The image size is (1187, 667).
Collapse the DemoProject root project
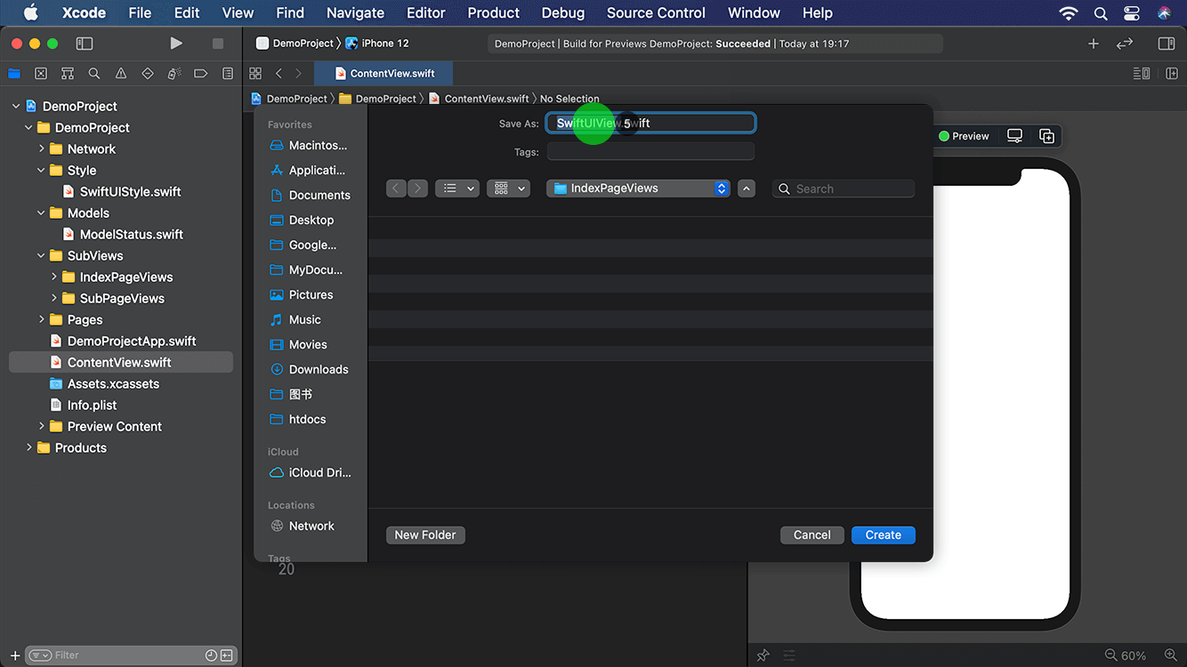tap(16, 106)
